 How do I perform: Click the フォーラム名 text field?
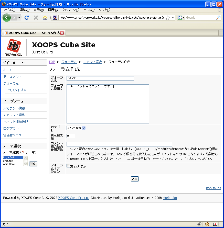[x=100, y=78]
